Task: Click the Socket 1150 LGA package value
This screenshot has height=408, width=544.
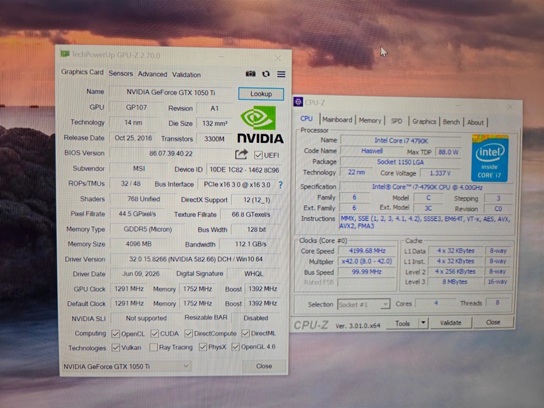Action: pyautogui.click(x=400, y=162)
